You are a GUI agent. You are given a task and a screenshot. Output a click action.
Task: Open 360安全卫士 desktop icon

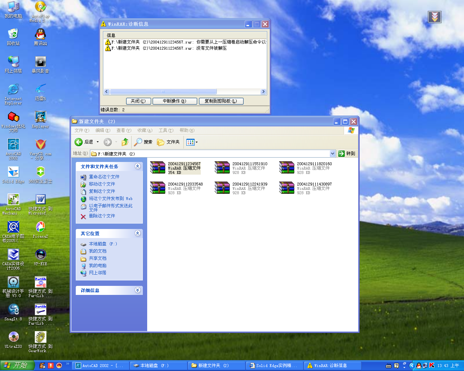(40, 175)
